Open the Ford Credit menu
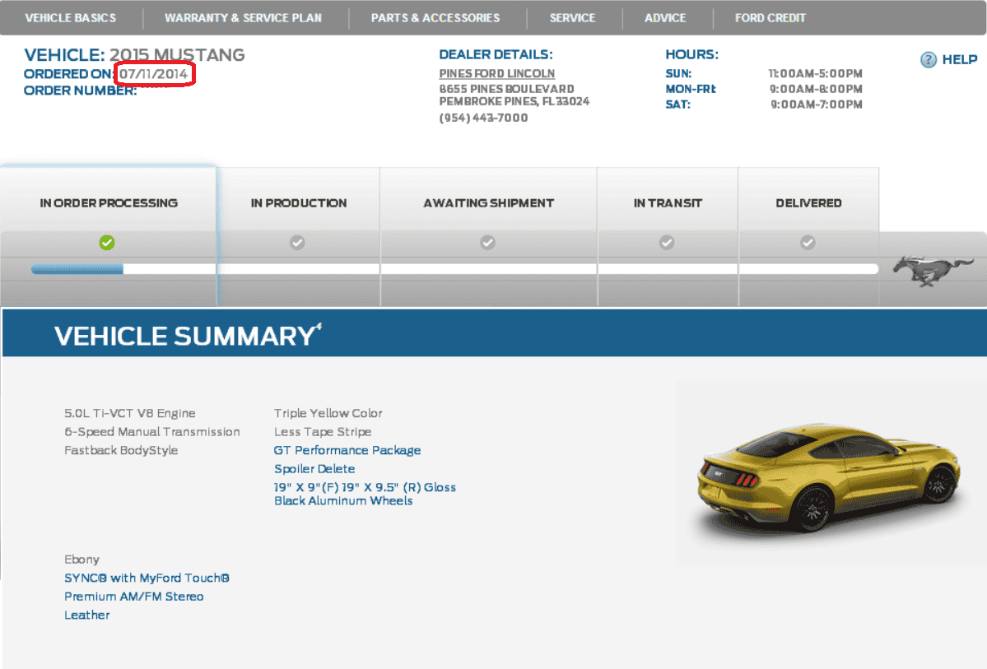Screen dimensions: 987x669 770,17
